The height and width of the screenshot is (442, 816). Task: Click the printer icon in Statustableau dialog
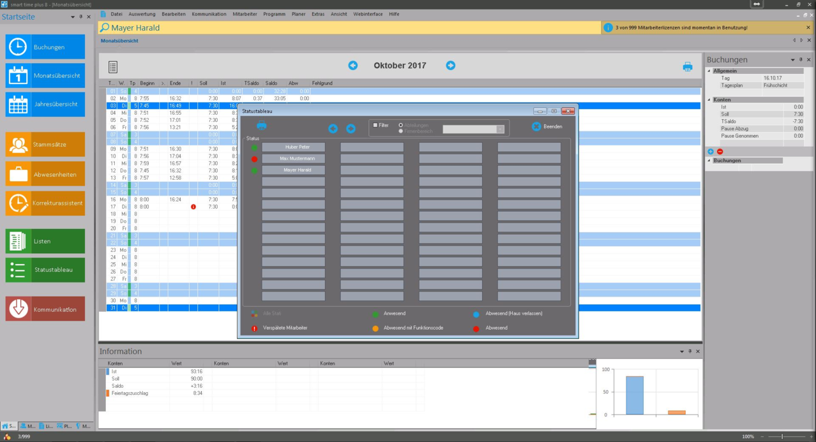pyautogui.click(x=261, y=126)
